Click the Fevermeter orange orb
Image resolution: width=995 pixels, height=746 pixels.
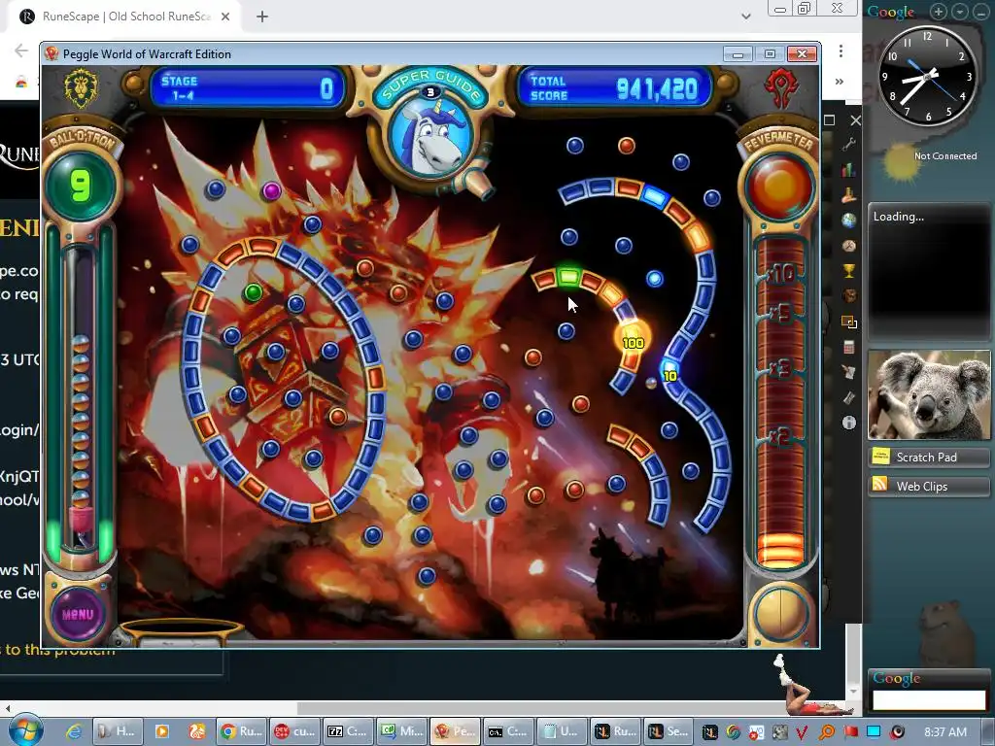click(780, 187)
